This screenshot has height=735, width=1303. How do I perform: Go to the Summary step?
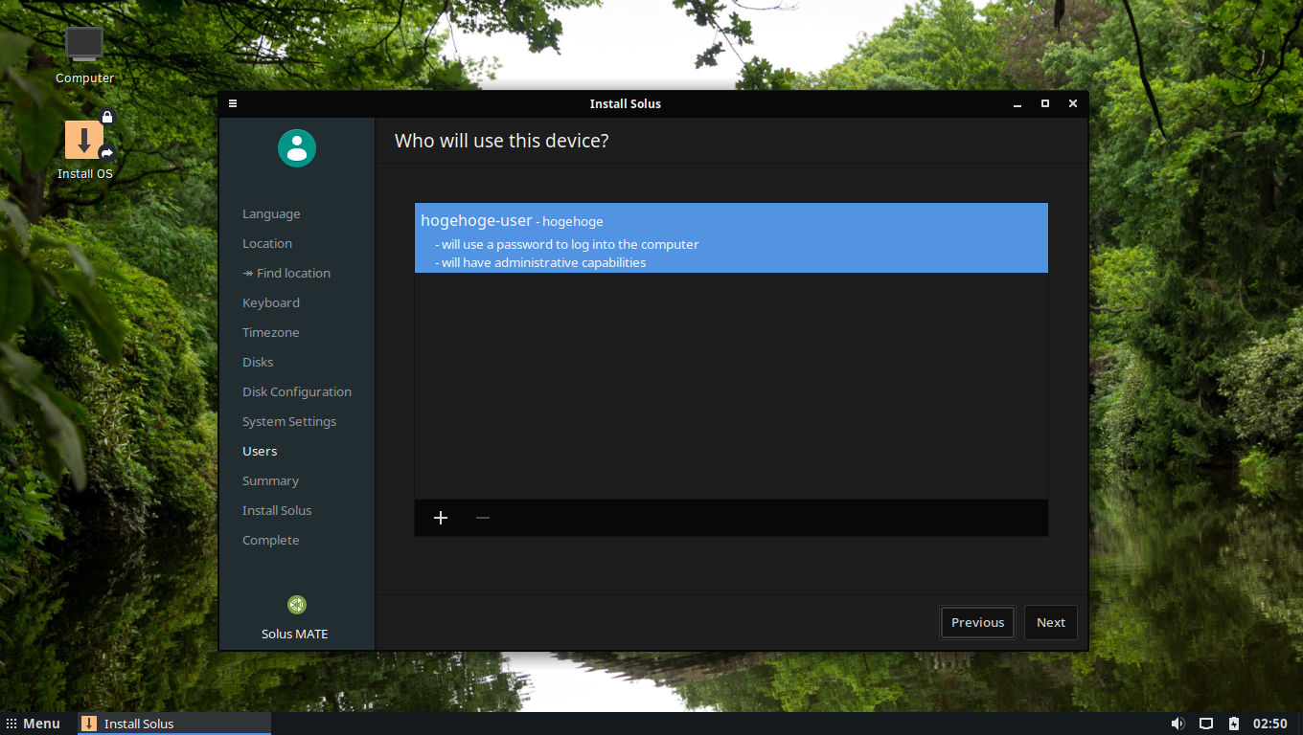click(270, 481)
